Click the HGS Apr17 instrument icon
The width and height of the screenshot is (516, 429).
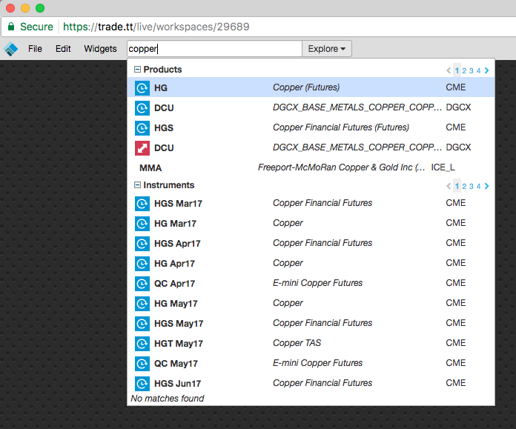[142, 244]
